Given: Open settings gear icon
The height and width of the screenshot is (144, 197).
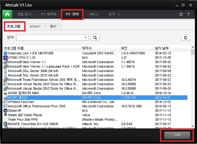Looking at the screenshot, I should click(x=181, y=14).
